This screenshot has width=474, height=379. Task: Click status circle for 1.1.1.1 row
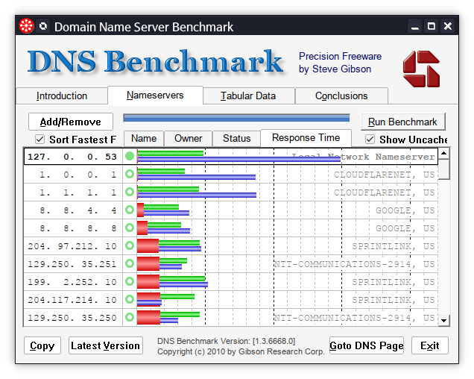tap(130, 192)
